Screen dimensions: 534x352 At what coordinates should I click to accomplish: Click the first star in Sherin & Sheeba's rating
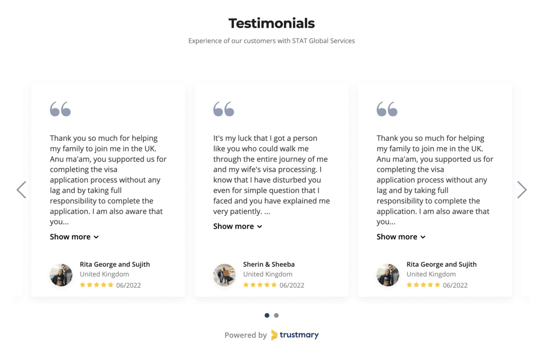246,285
